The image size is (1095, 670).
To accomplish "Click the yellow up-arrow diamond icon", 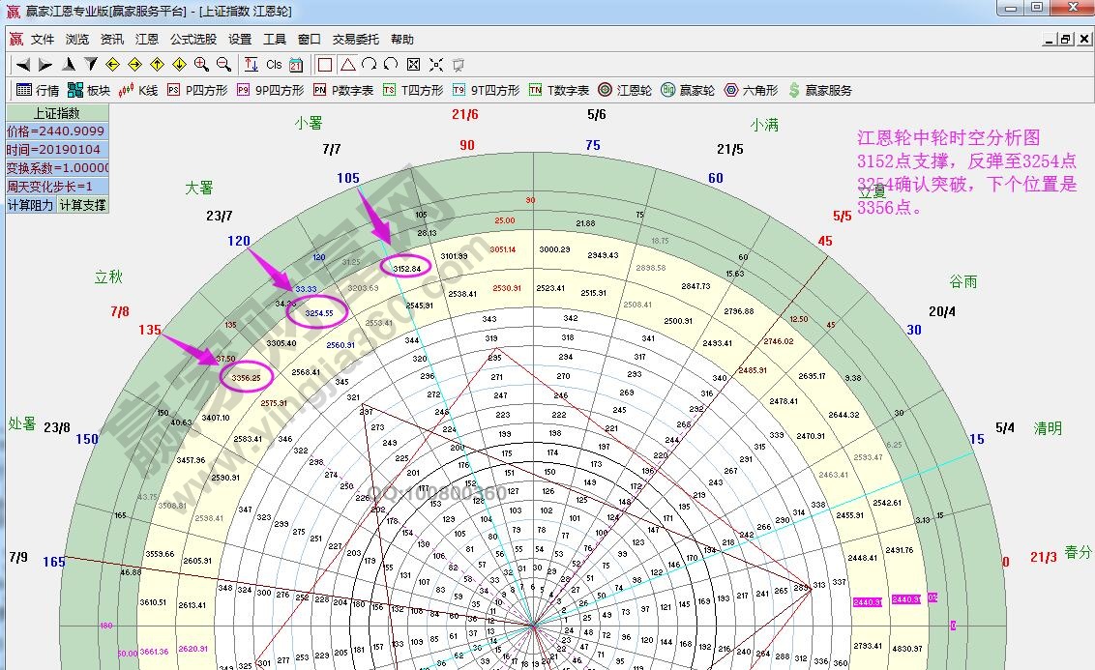I will coord(157,65).
